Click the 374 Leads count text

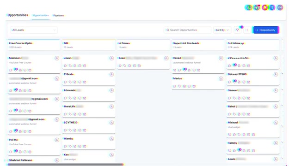pos(233,47)
